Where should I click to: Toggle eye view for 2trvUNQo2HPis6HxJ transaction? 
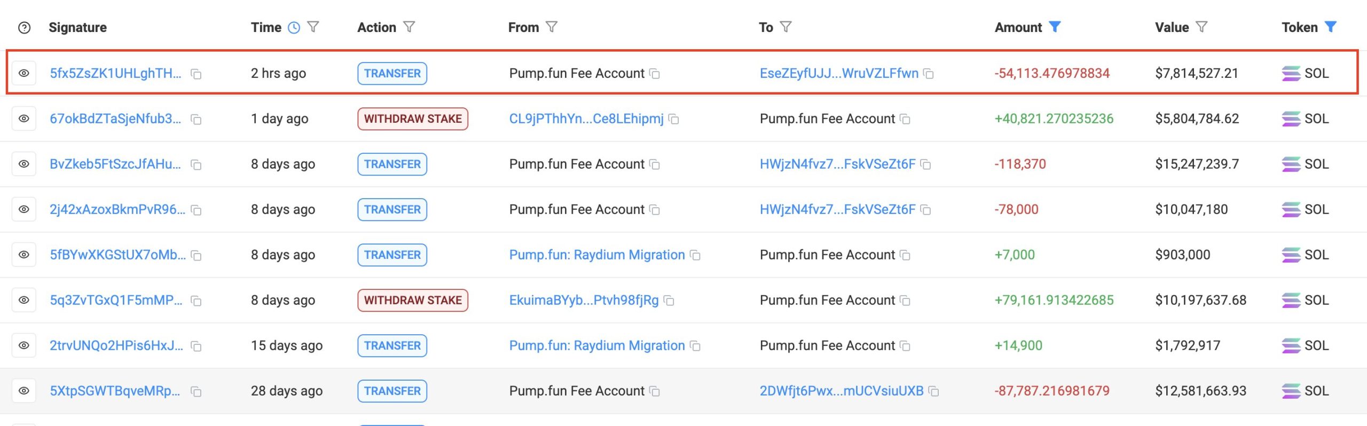(24, 345)
